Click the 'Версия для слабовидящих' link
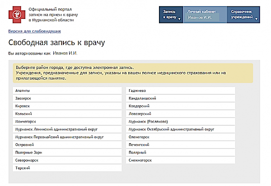The width and height of the screenshot is (271, 186). 35,31
